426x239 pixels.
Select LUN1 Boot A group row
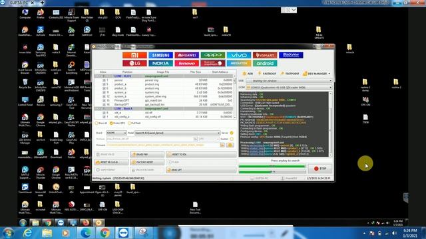[163, 109]
